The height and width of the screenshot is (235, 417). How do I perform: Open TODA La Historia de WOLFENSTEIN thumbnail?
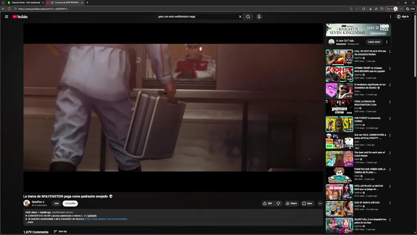pos(339,107)
